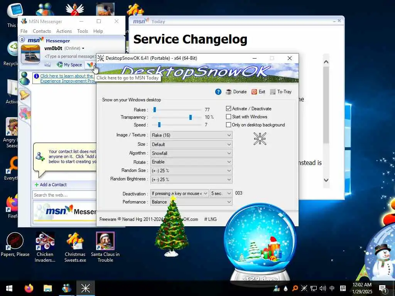395x296 pixels.
Task: Open the Random Brightness dropdown
Action: [x=191, y=180]
